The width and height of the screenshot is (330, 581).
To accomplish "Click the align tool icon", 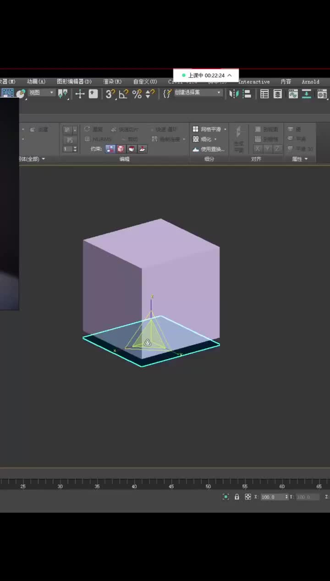I will [x=247, y=93].
